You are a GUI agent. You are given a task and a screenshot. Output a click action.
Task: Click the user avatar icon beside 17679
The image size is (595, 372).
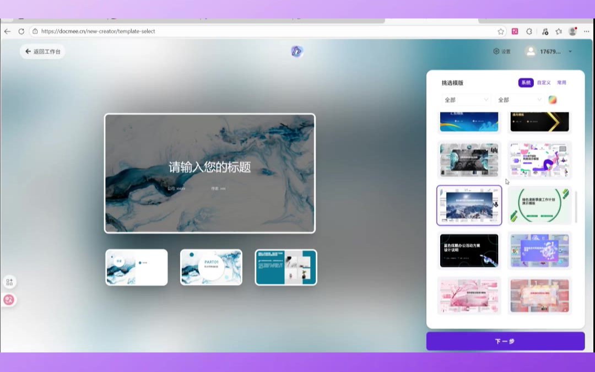point(531,51)
